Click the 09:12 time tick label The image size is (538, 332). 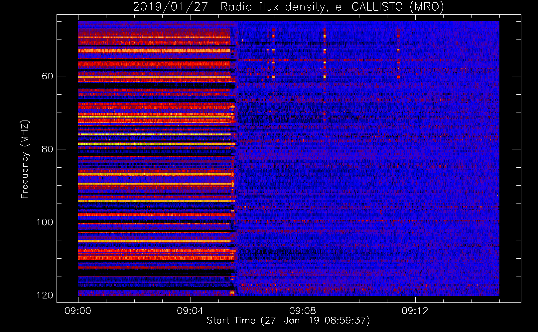click(415, 311)
